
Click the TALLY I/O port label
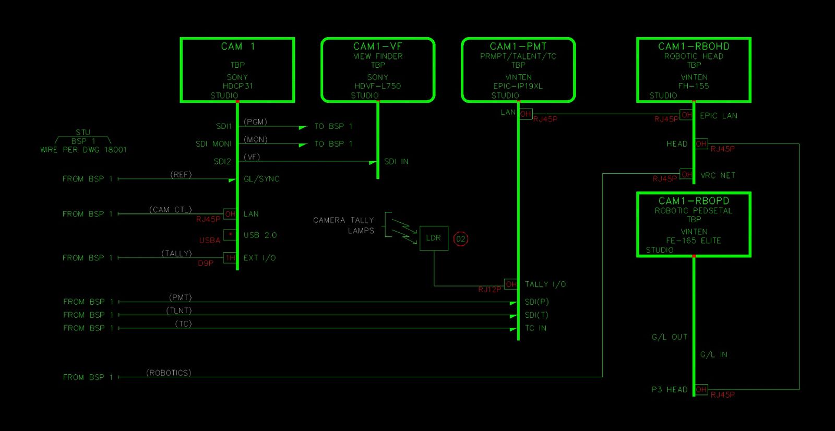coord(545,284)
